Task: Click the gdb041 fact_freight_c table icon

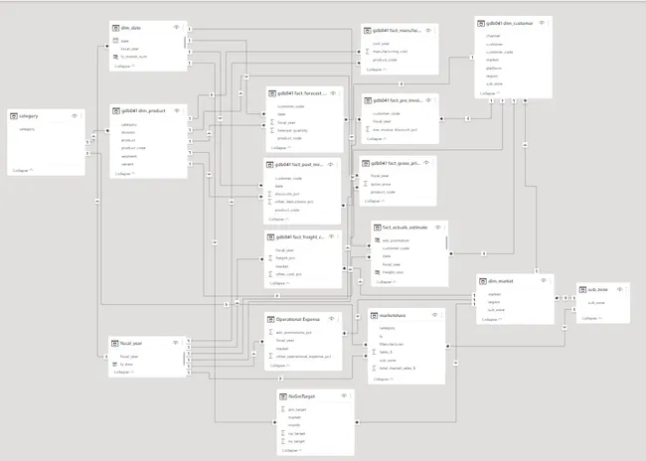Action: (x=270, y=237)
